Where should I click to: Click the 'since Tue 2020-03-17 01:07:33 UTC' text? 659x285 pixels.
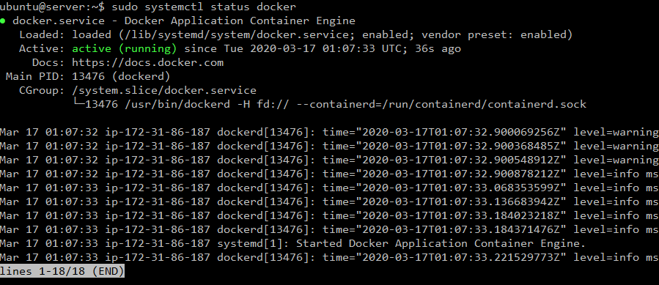(x=292, y=49)
